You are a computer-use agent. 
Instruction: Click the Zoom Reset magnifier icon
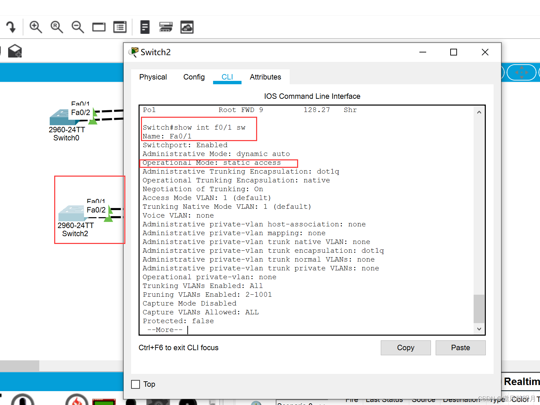(x=57, y=27)
